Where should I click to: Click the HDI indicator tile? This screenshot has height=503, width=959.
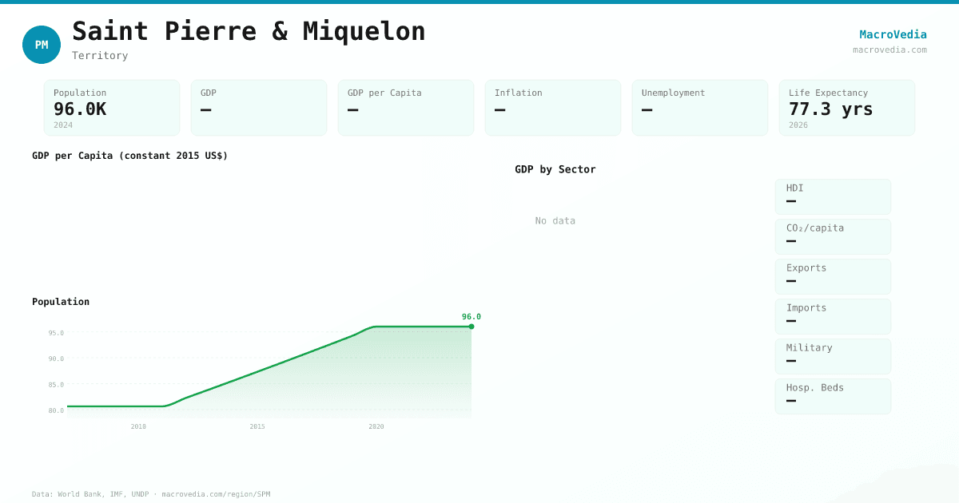(x=833, y=196)
